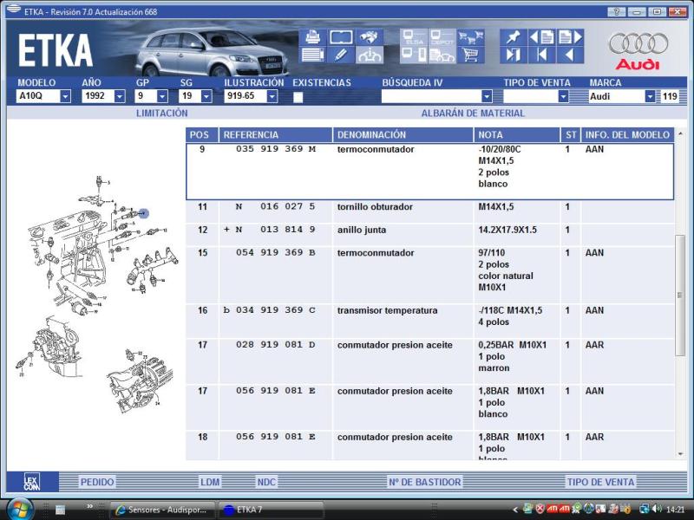Jump to the first entry with the bar-arrow icon

point(541,55)
